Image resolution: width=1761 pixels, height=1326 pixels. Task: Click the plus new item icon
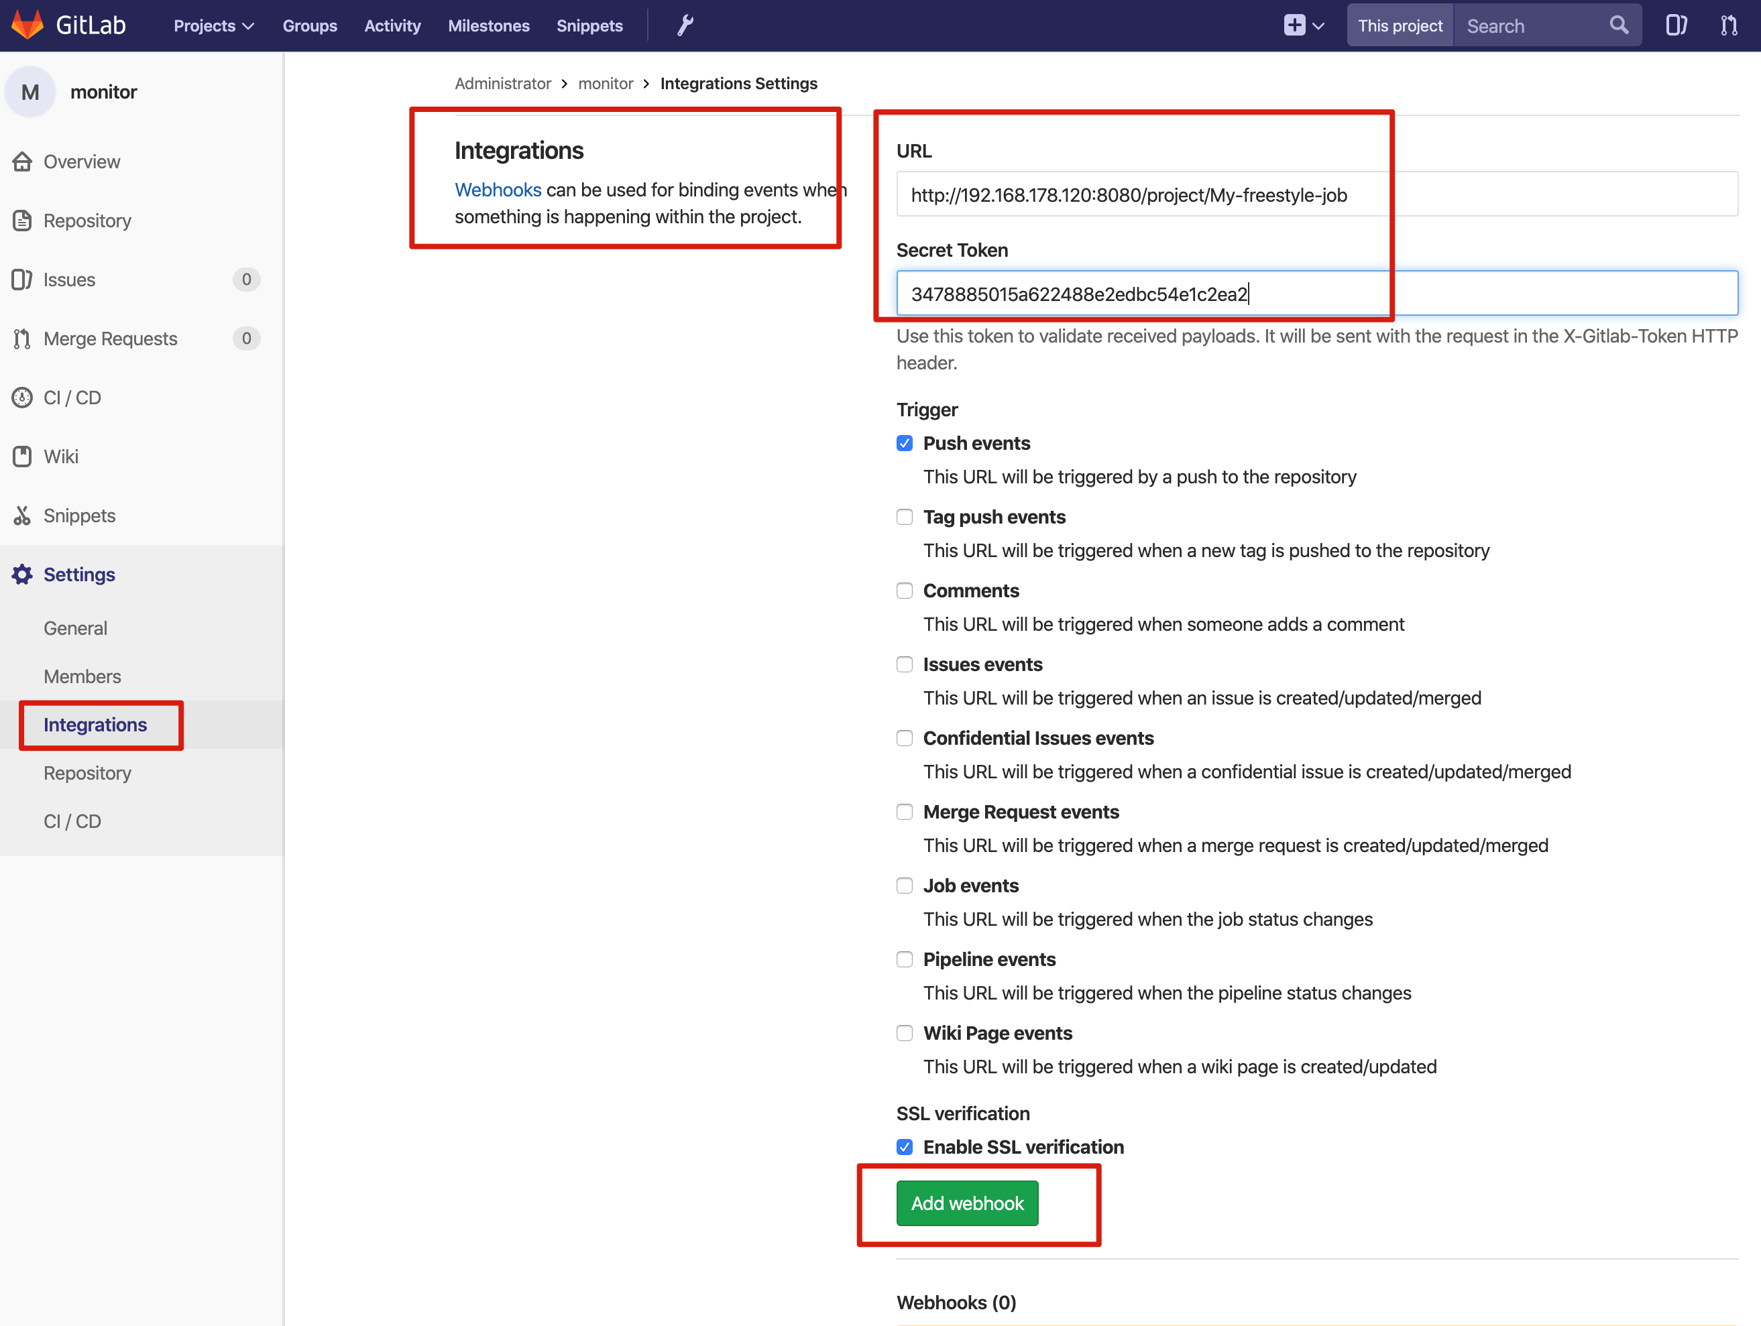[1294, 25]
